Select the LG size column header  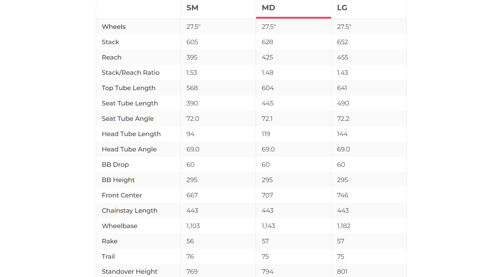[x=342, y=8]
